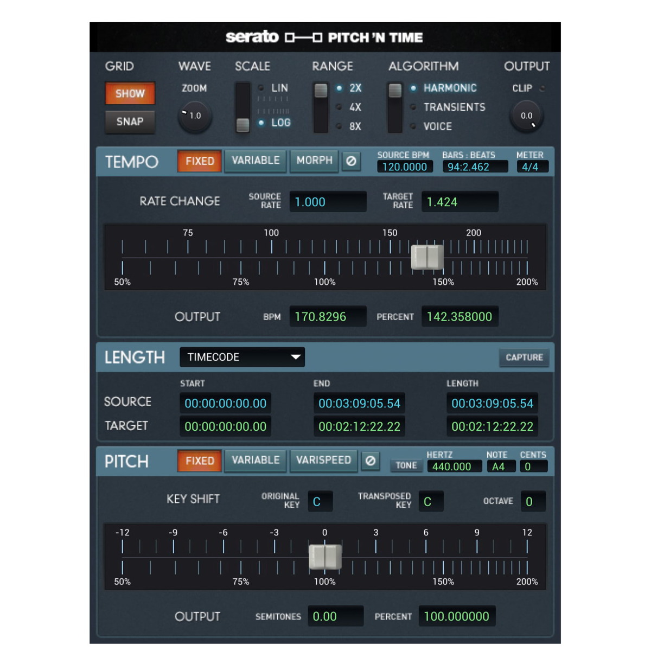This screenshot has height=651, width=651.
Task: Open the TIMECODE length dropdown
Action: [242, 357]
